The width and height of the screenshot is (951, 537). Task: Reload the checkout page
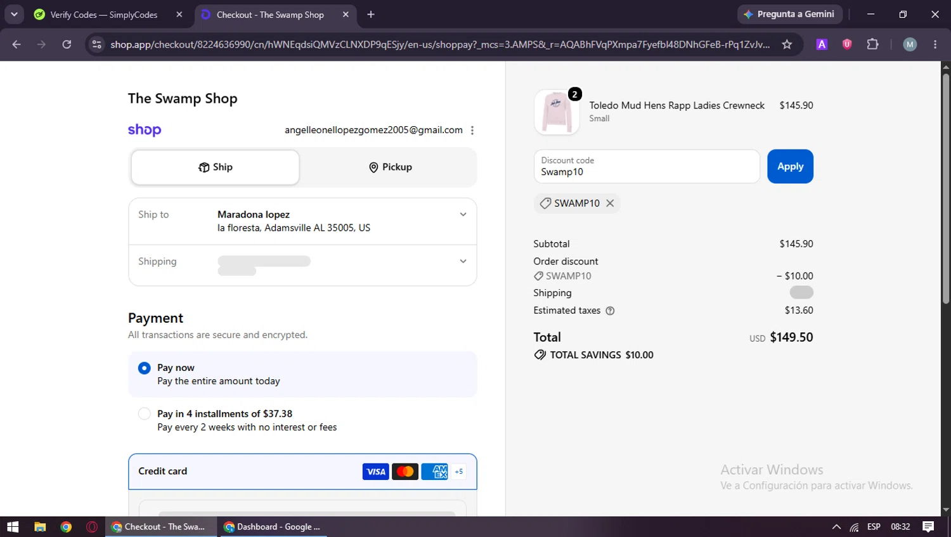point(67,44)
